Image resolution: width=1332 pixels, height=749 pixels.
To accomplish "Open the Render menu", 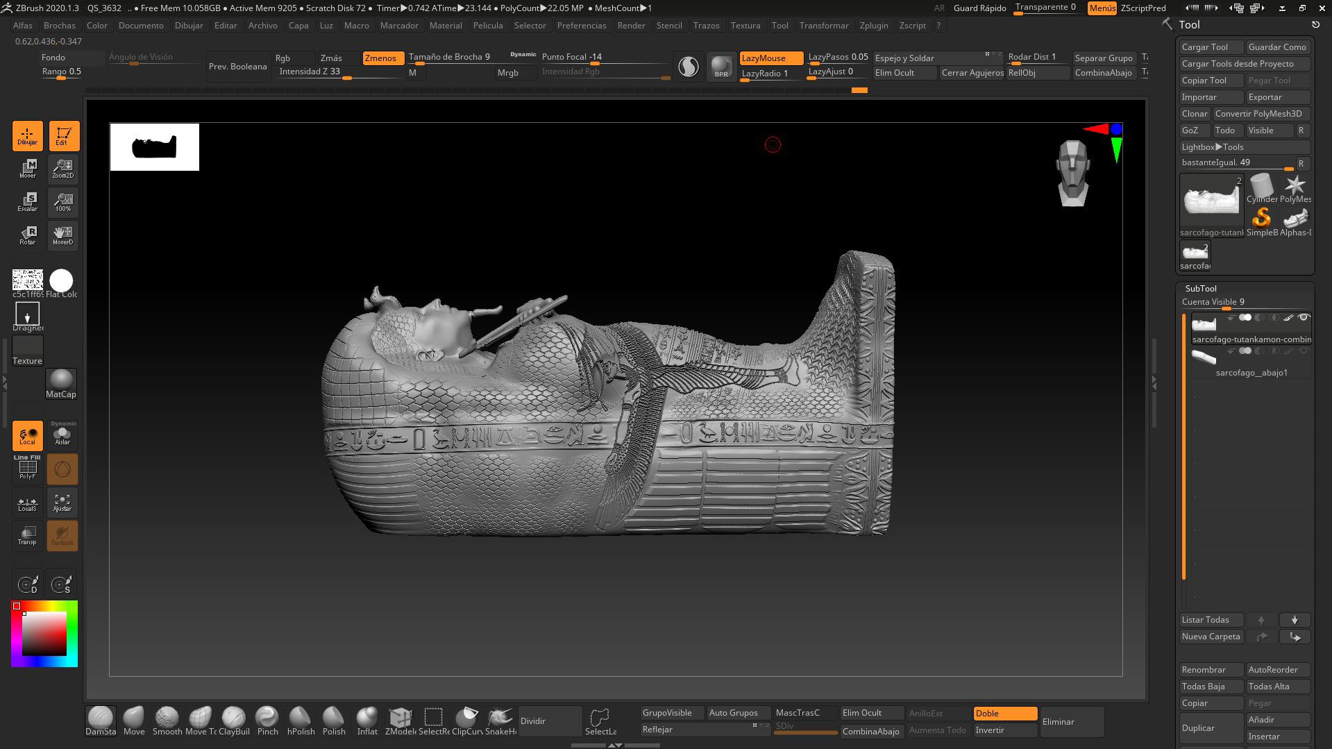I will click(x=632, y=26).
